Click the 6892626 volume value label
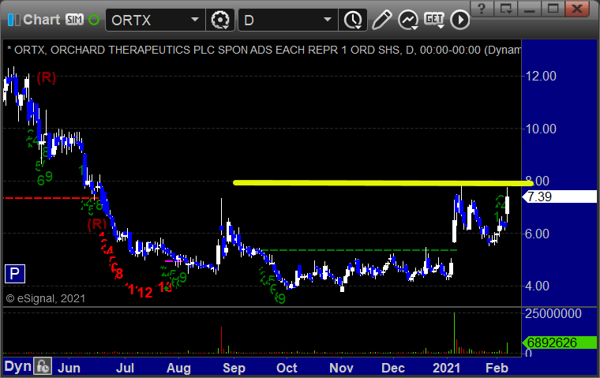Image resolution: width=600 pixels, height=378 pixels. pyautogui.click(x=561, y=342)
